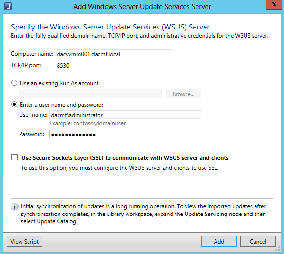Click the 'Computer name:' label

tap(32, 54)
